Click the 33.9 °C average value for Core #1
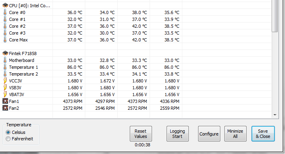285x154 pixels. 172,19
